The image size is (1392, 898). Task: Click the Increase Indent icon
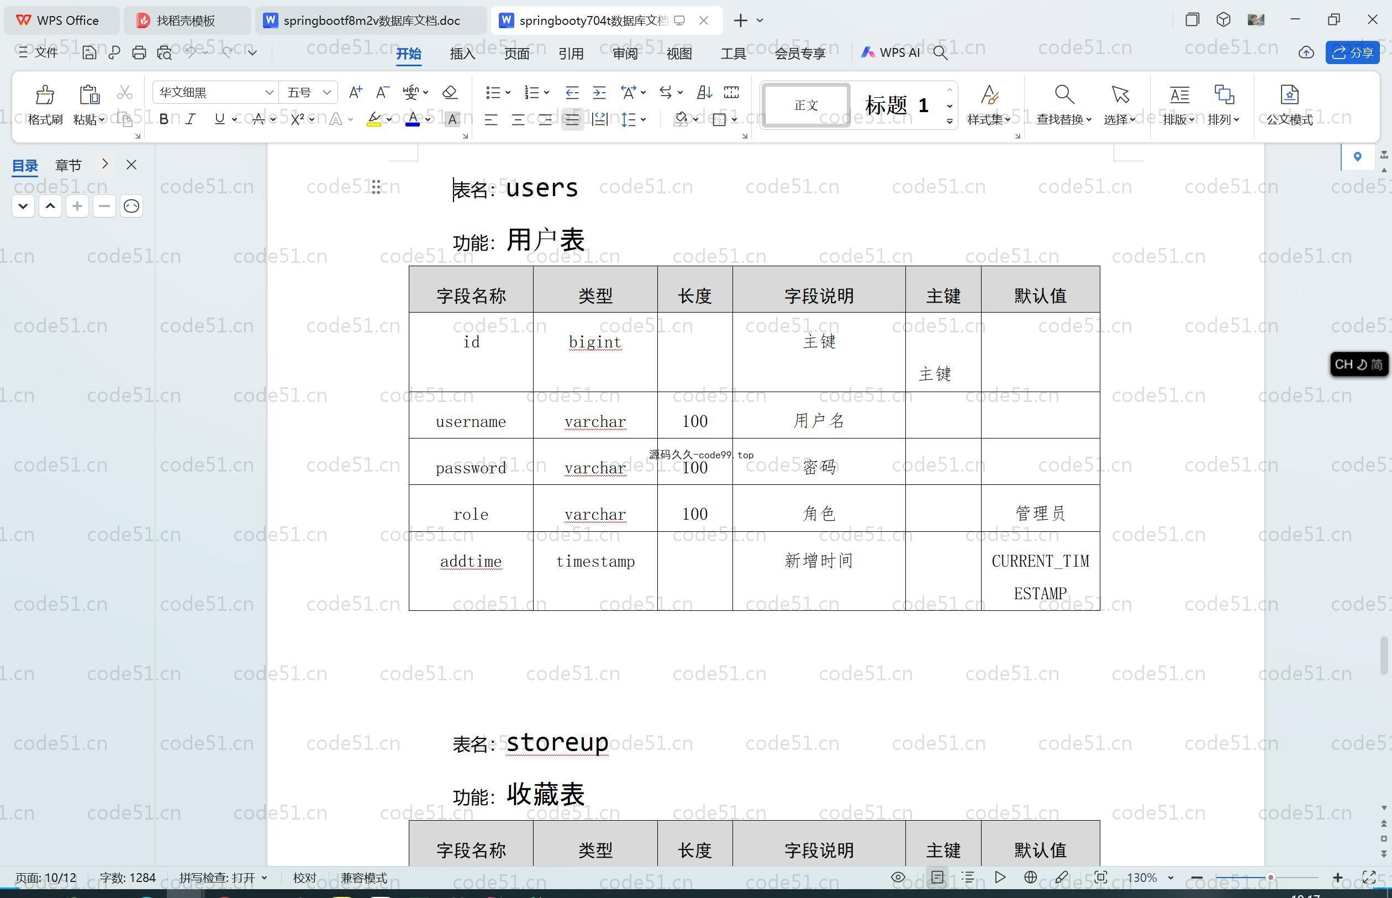click(x=599, y=92)
